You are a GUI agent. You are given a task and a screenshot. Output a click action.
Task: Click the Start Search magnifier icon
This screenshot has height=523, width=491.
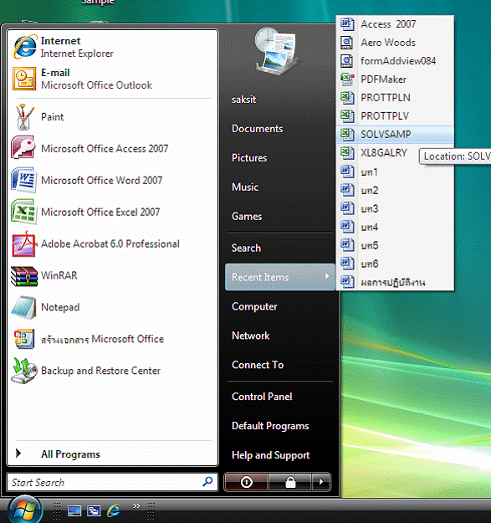(x=207, y=482)
